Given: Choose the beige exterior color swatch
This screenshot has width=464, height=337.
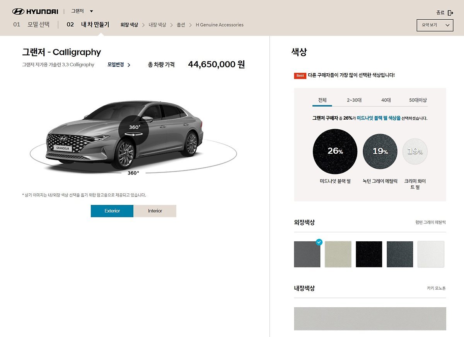Looking at the screenshot, I should click(338, 254).
